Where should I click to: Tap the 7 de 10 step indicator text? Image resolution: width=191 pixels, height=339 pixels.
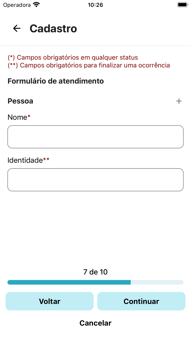(x=95, y=272)
